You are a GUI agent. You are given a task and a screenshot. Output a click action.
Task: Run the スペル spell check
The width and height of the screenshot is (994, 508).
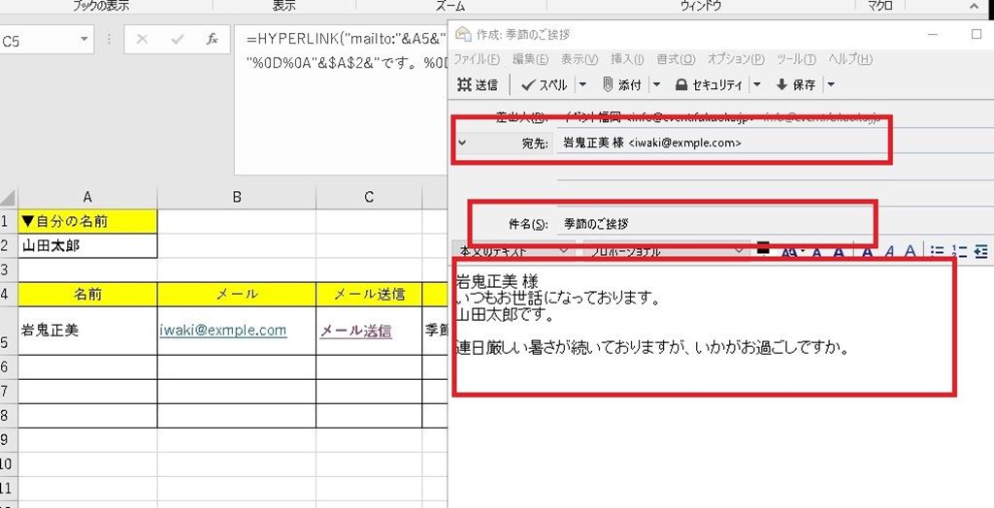545,84
